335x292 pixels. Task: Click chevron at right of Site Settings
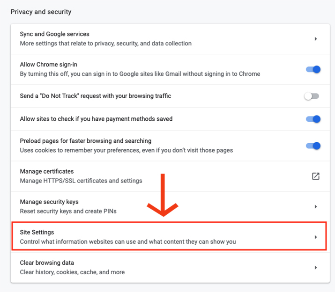pyautogui.click(x=316, y=237)
